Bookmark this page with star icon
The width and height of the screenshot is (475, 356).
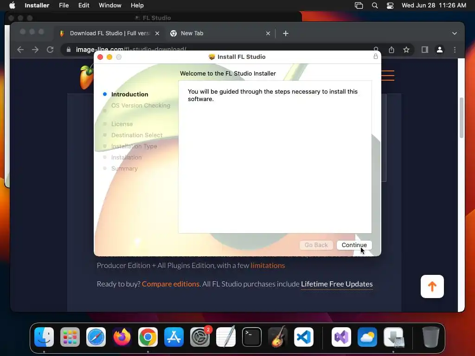[x=406, y=50]
